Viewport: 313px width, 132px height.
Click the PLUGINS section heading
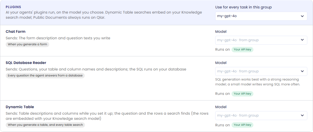(13, 7)
